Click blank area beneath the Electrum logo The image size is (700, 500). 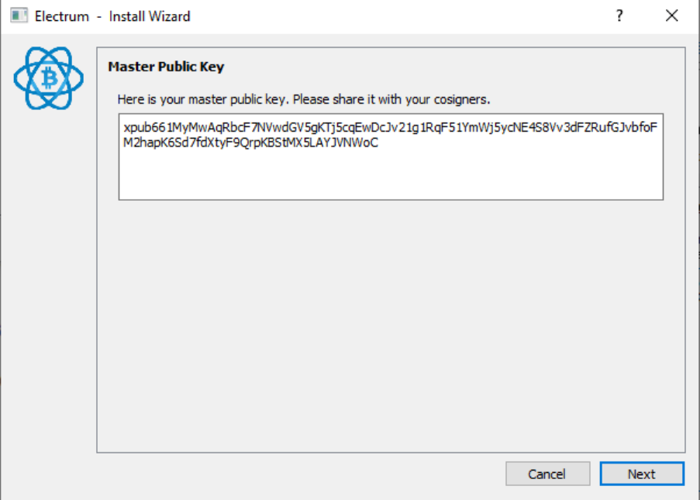click(48, 271)
